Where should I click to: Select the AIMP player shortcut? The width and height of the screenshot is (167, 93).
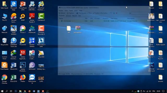tap(23, 17)
